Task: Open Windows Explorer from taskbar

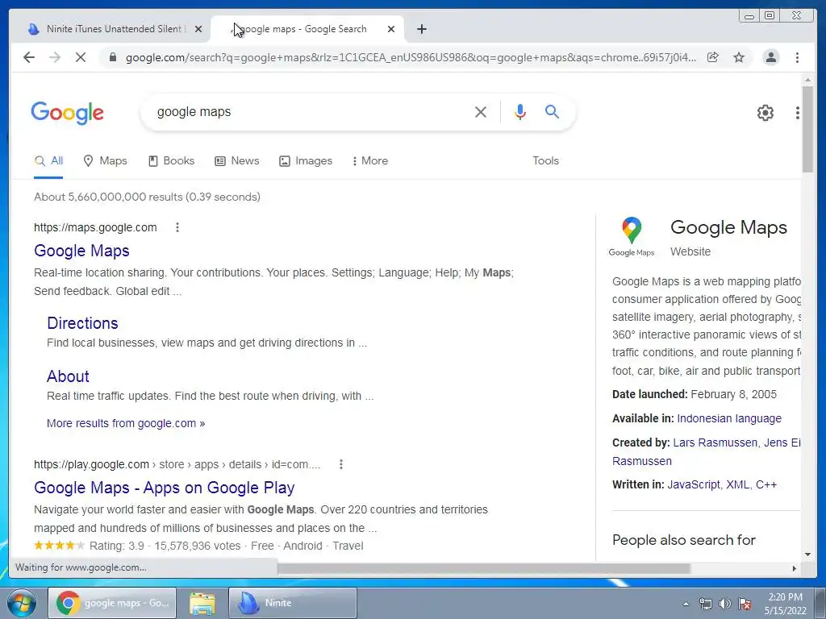Action: point(202,603)
